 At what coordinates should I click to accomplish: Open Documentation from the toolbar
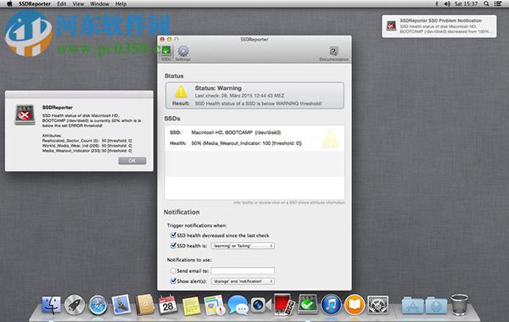coord(333,54)
